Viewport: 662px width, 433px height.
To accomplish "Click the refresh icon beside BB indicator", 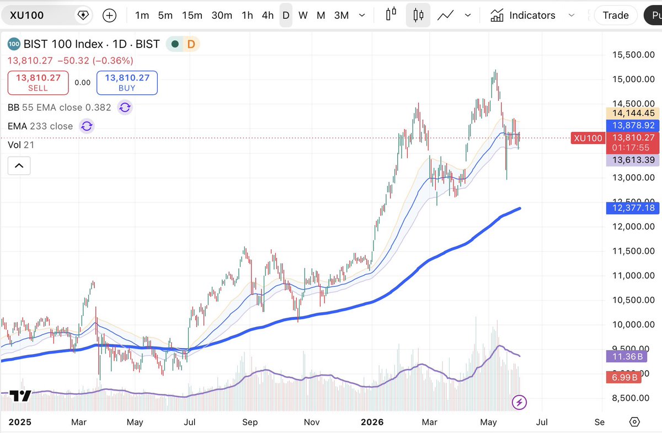I will tap(125, 108).
